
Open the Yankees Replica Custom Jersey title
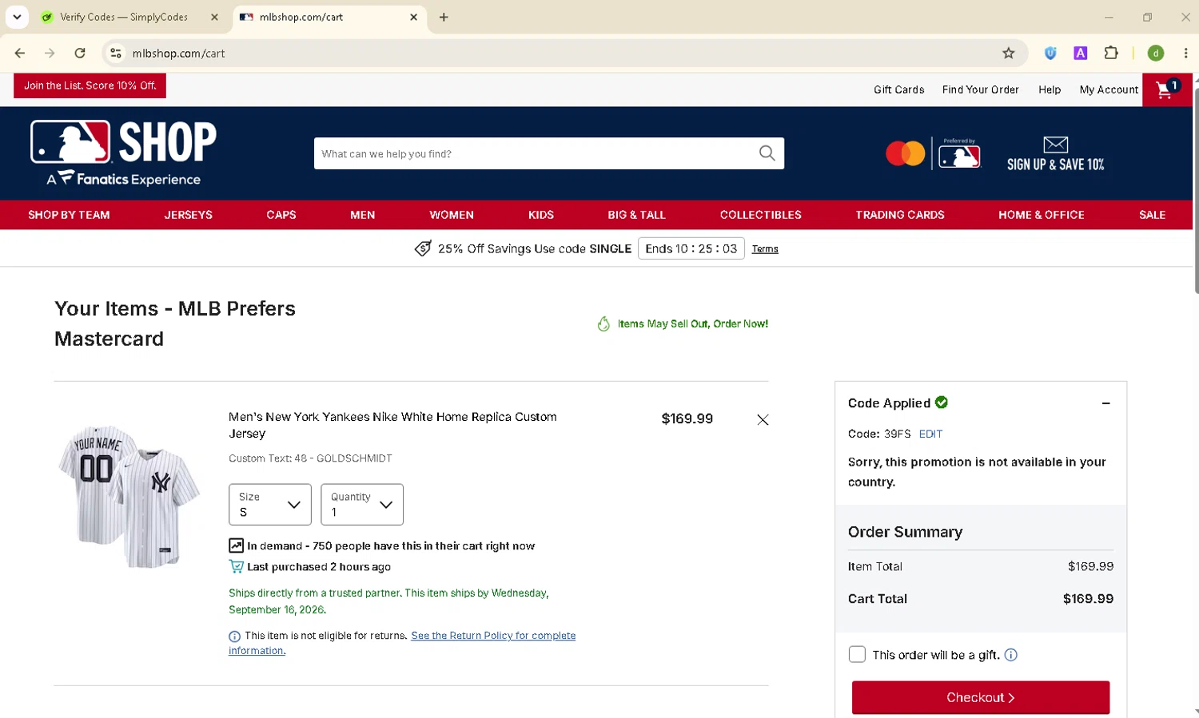click(x=392, y=425)
